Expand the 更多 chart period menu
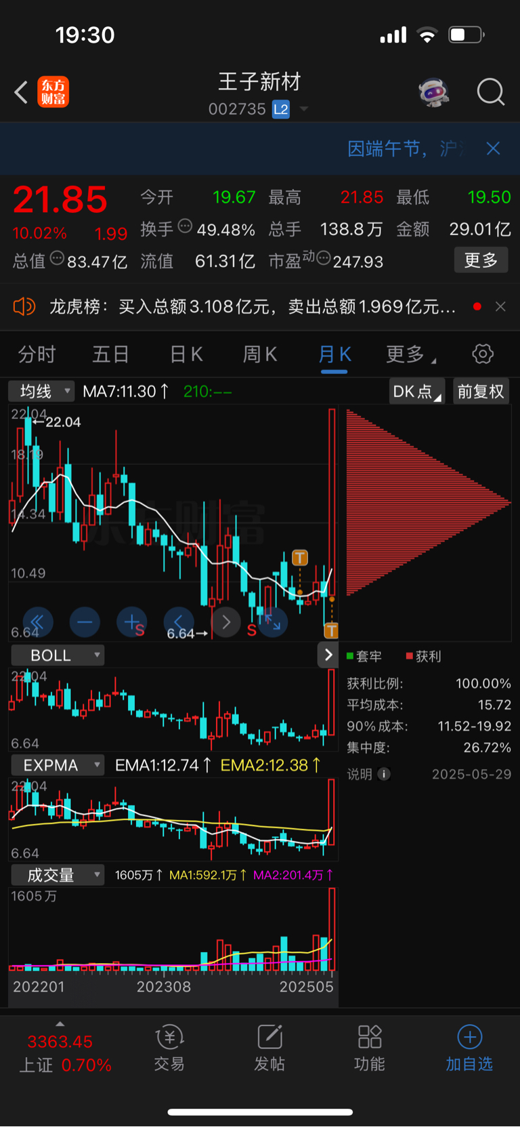This screenshot has width=520, height=1127. click(x=410, y=354)
